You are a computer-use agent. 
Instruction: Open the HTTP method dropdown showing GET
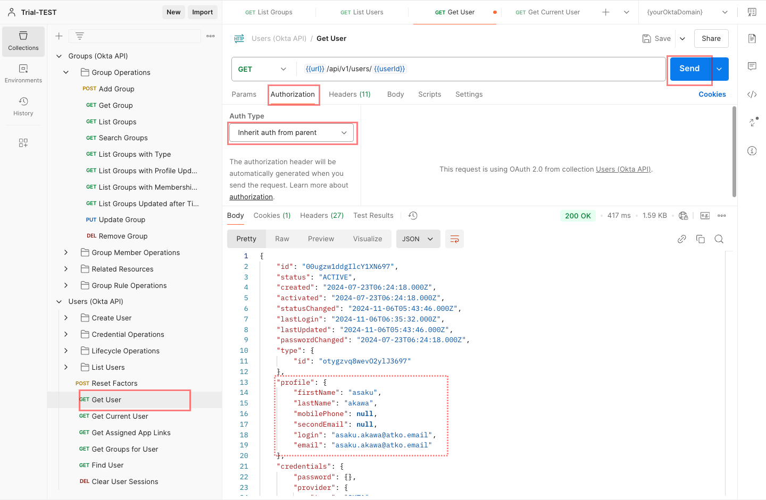[261, 69]
